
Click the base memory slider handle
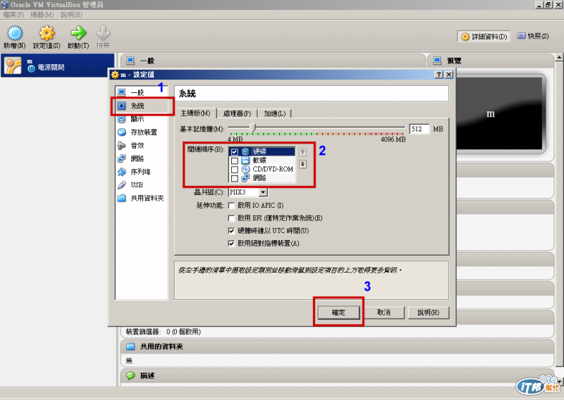point(253,127)
